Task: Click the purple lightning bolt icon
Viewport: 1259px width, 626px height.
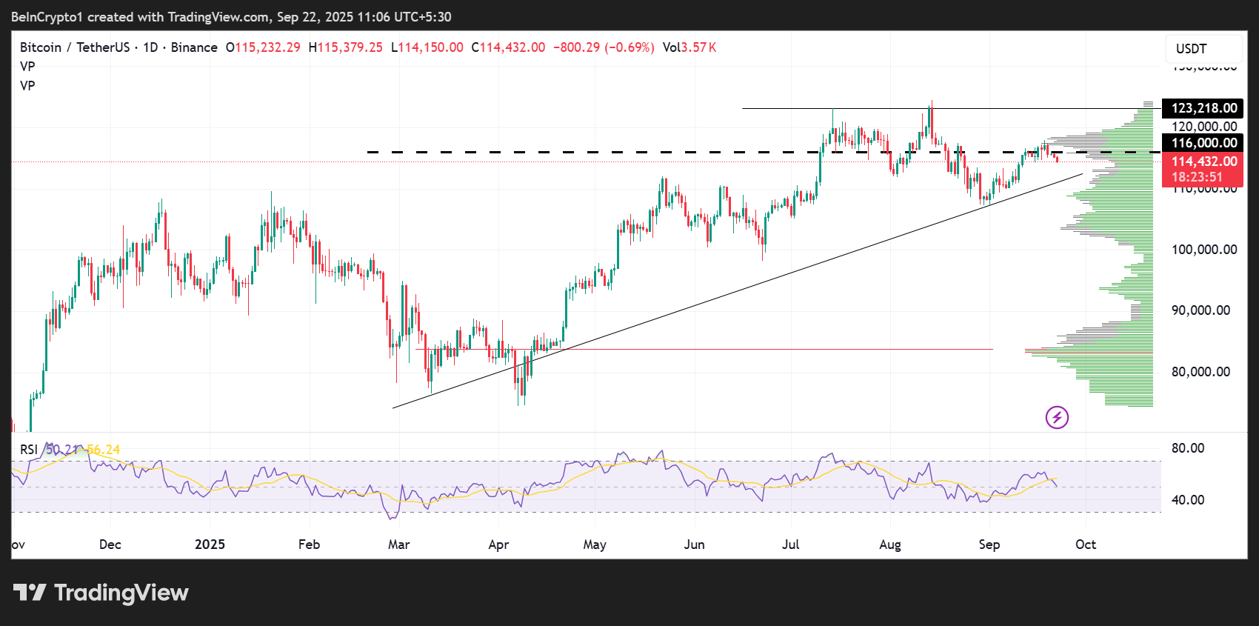Action: tap(1057, 417)
